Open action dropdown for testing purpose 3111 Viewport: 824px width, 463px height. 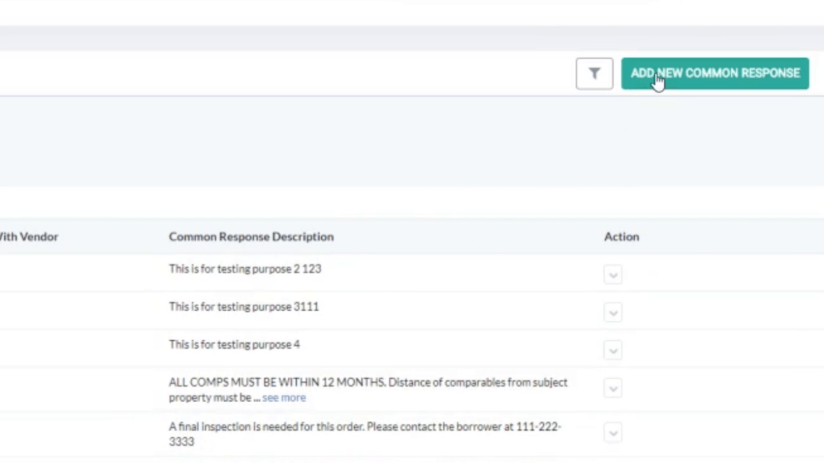click(x=612, y=313)
